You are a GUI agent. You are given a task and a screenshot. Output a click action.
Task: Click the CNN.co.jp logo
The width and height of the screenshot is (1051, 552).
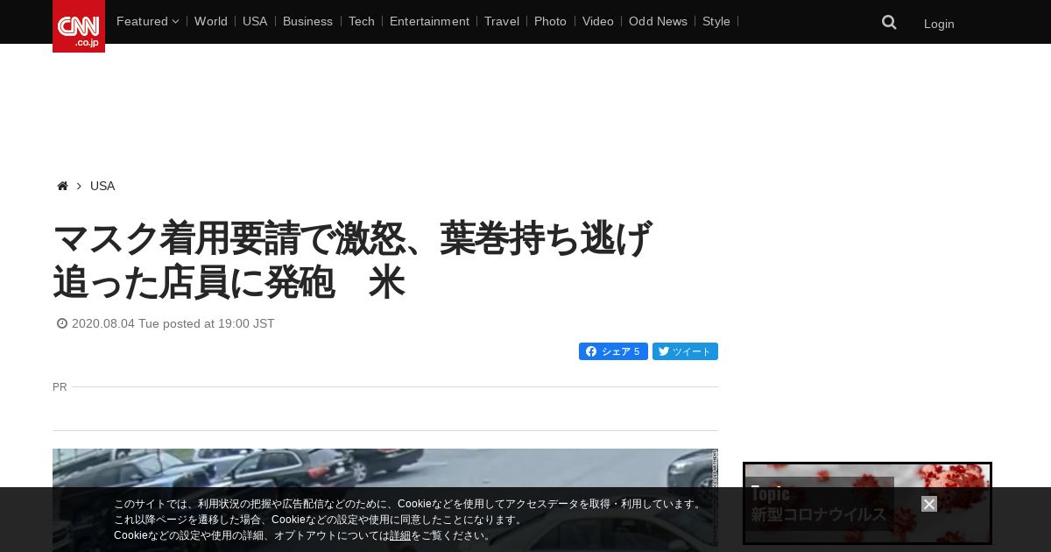pyautogui.click(x=79, y=26)
